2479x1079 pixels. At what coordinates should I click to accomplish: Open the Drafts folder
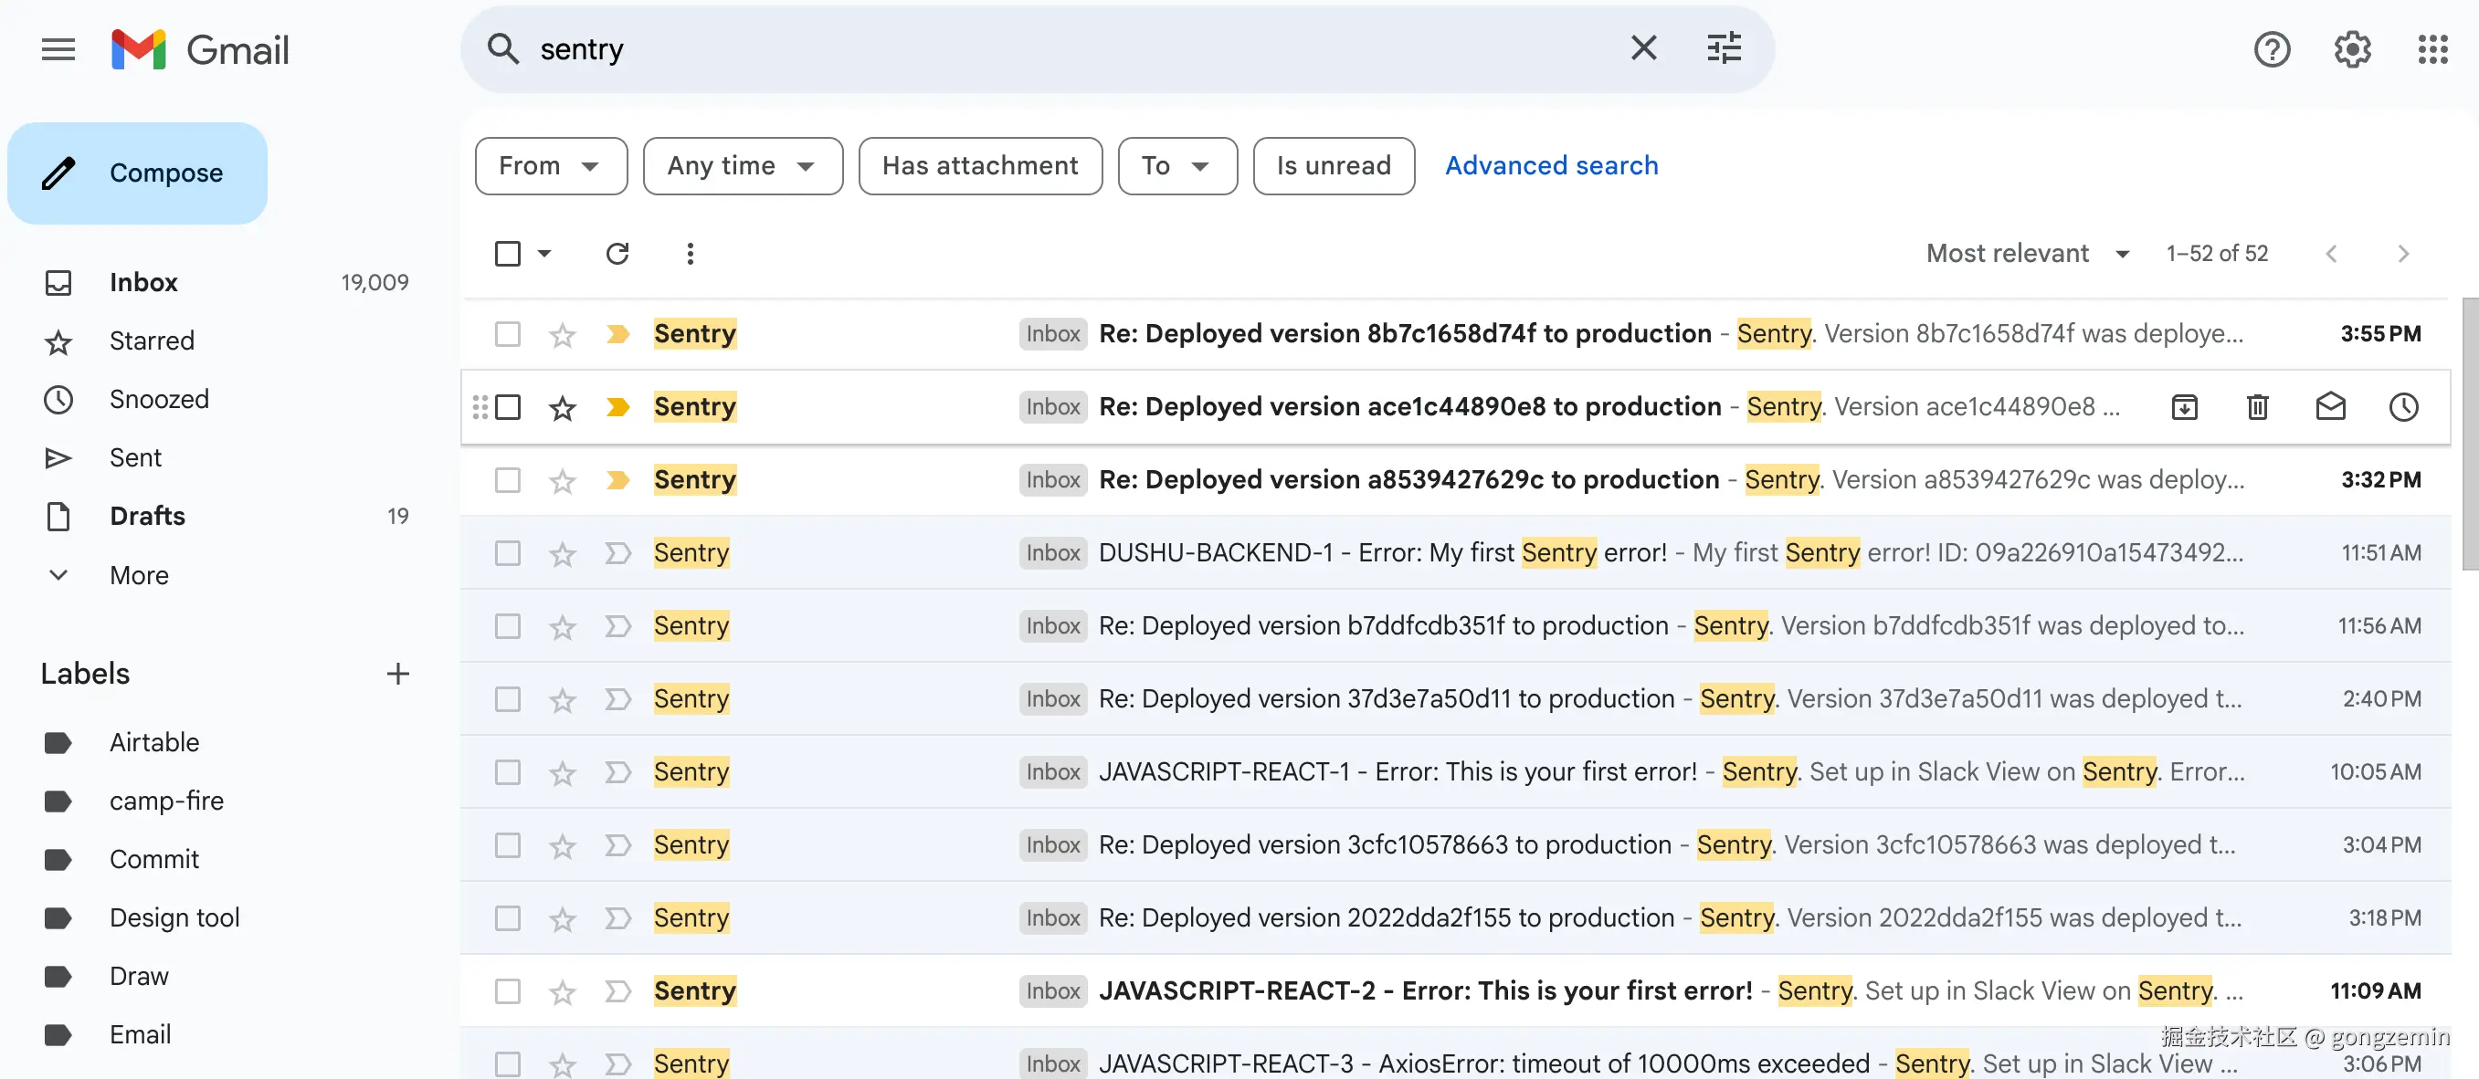point(146,517)
